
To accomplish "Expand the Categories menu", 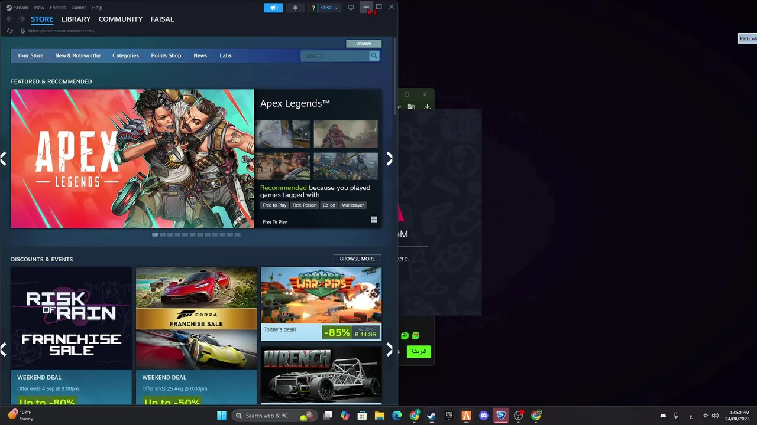I will click(x=125, y=55).
